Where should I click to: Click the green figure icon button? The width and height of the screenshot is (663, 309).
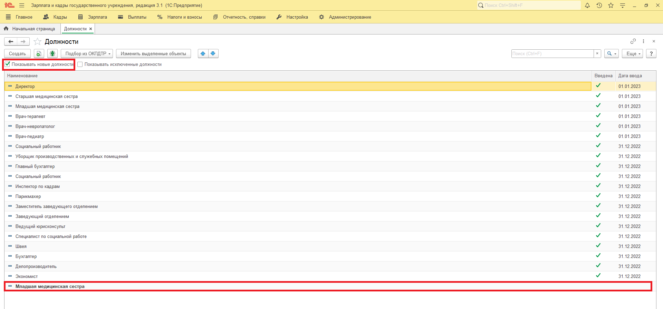coord(52,53)
